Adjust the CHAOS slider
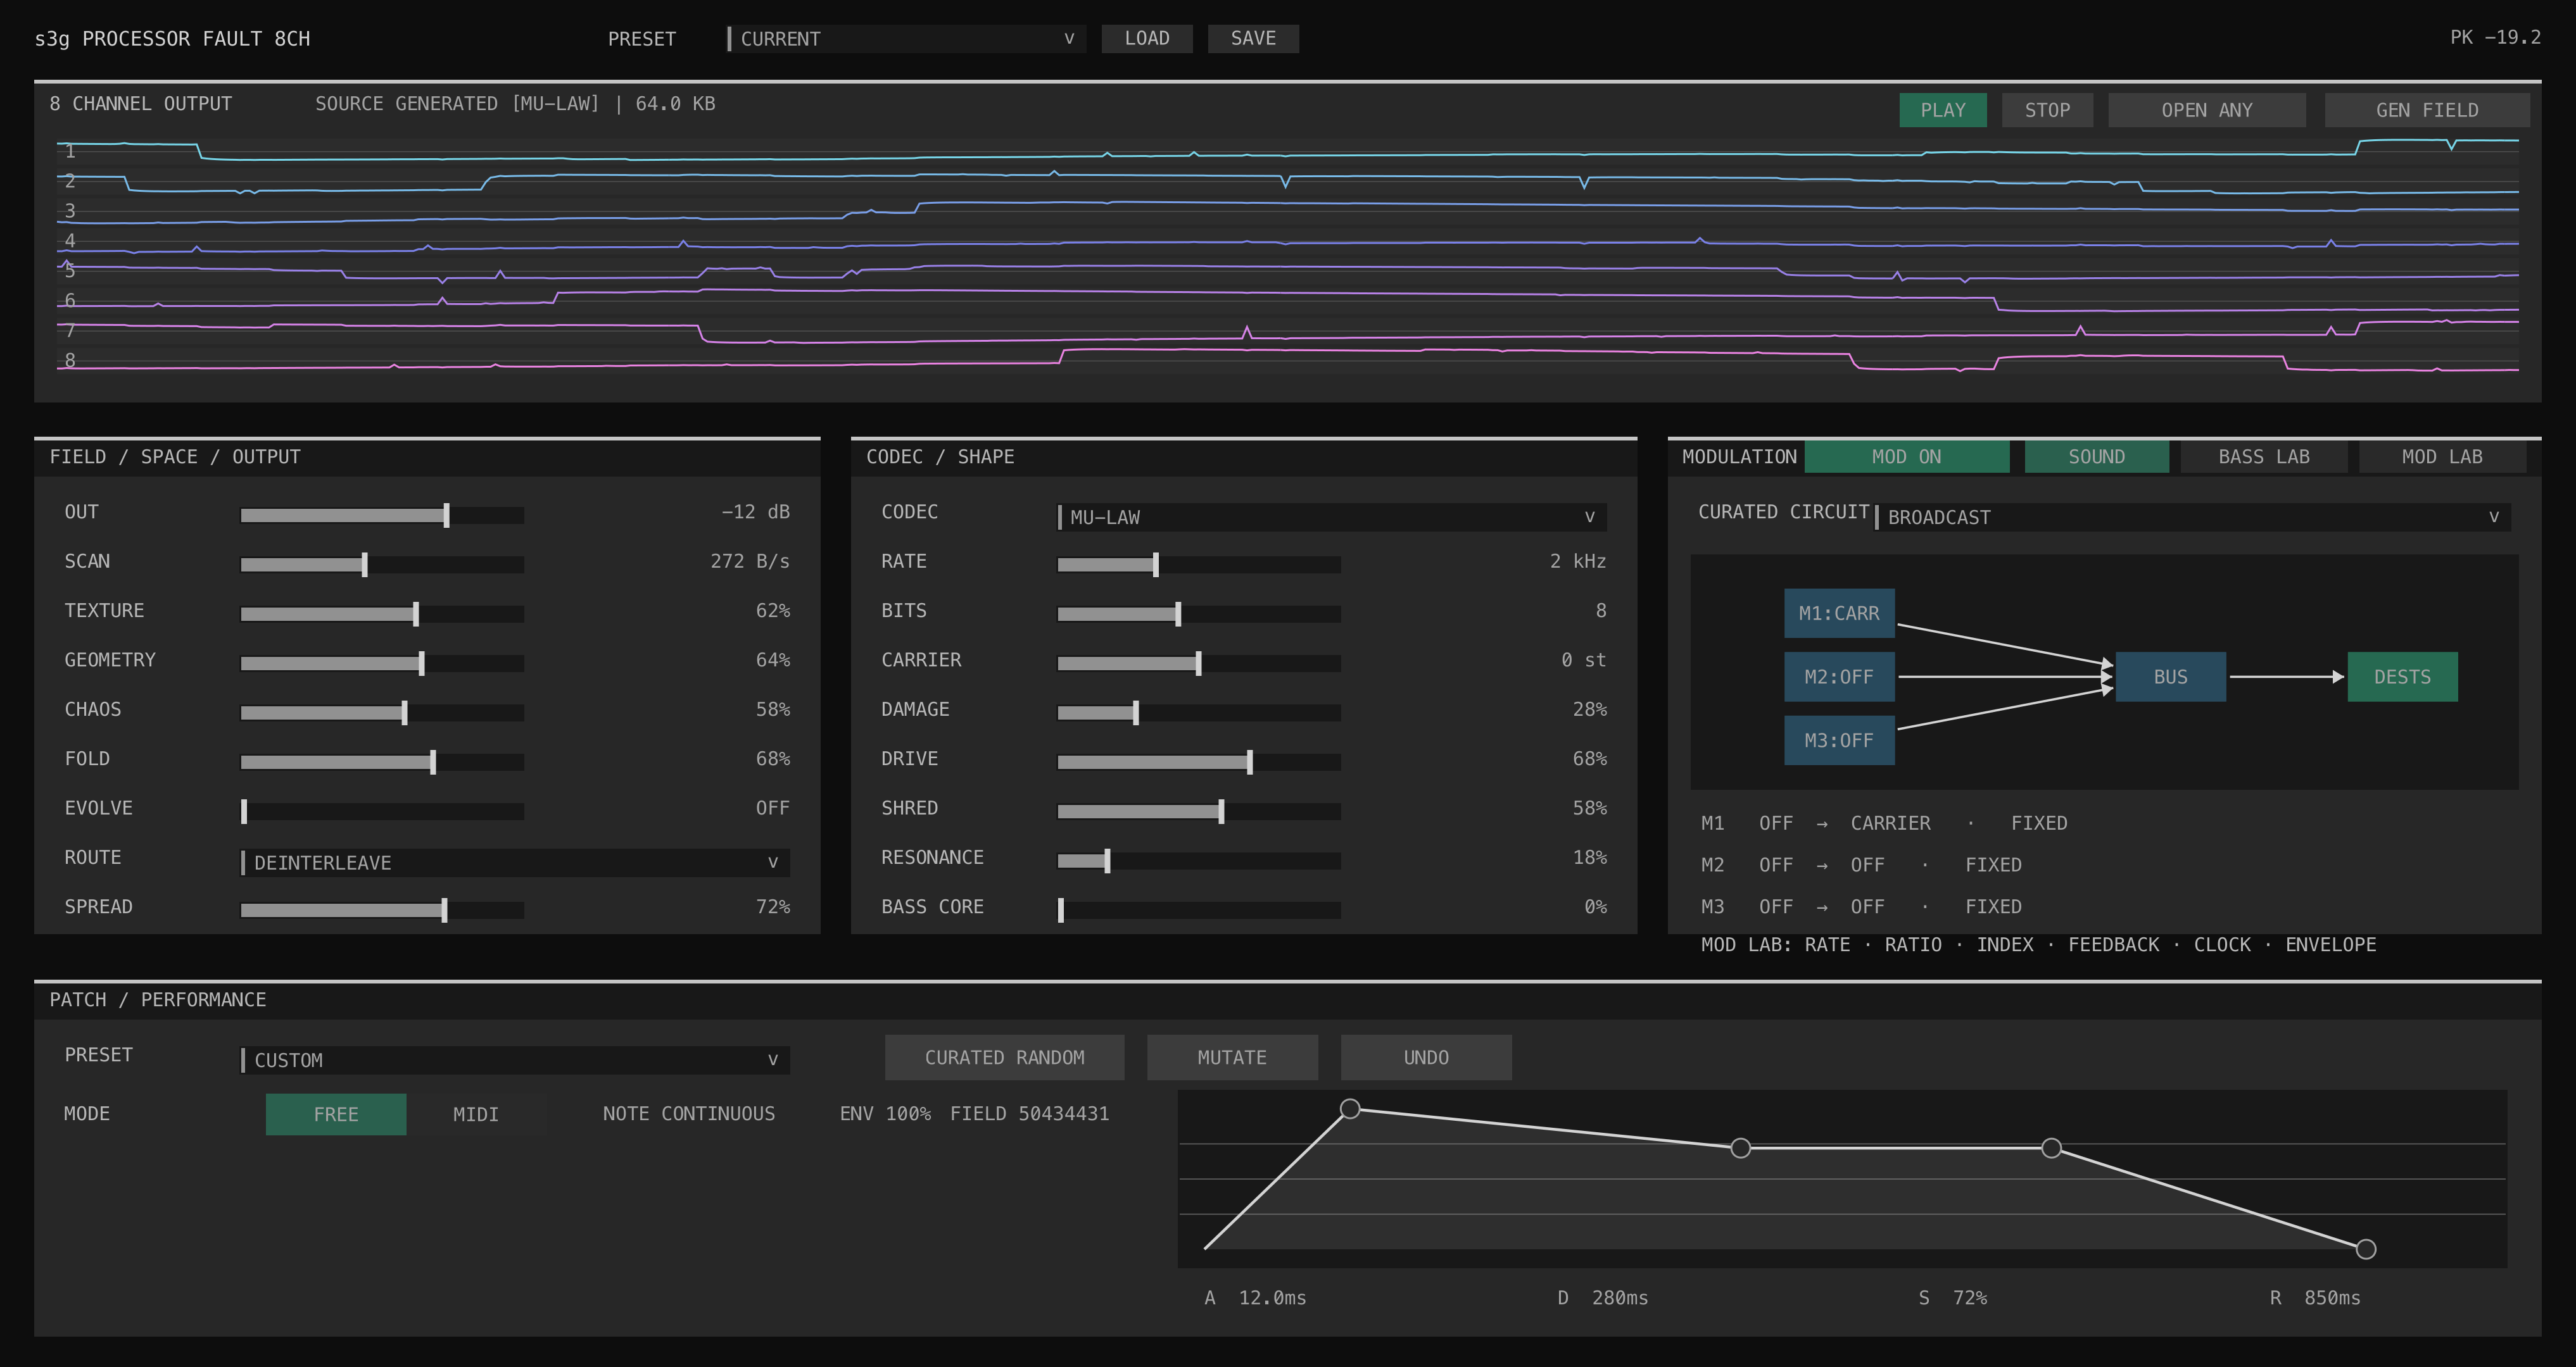 pos(382,713)
